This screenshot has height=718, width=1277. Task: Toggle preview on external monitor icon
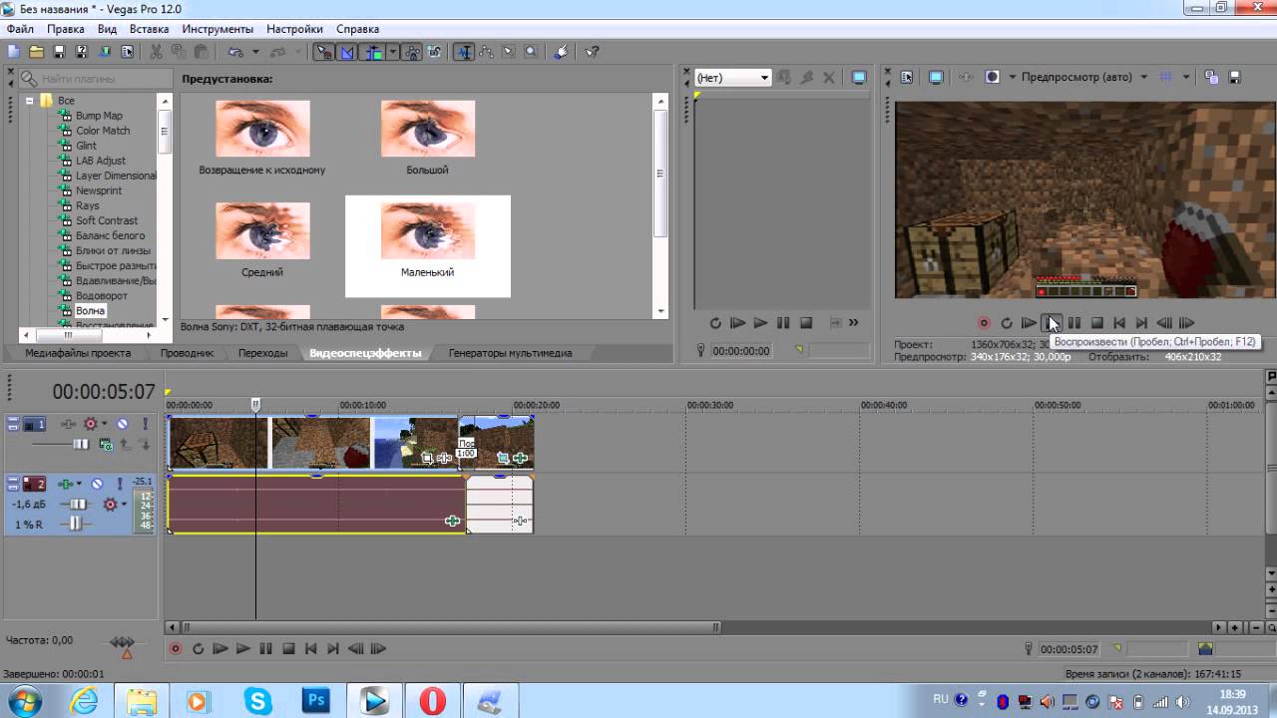[936, 77]
